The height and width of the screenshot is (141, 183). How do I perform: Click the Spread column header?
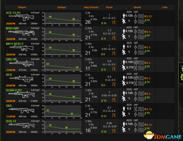(137, 7)
